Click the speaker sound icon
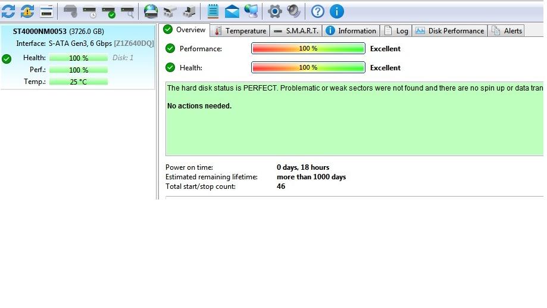The width and height of the screenshot is (547, 308). click(293, 11)
